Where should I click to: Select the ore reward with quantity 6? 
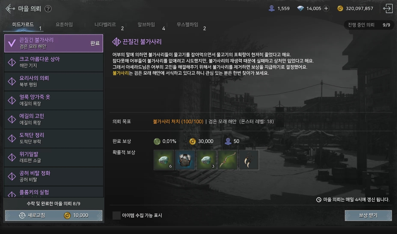coord(163,160)
